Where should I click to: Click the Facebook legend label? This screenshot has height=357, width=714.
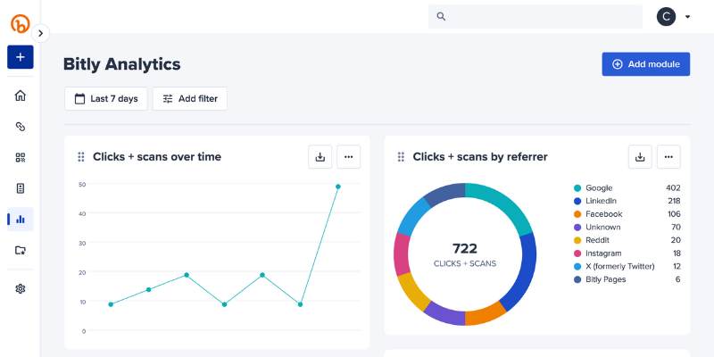604,214
